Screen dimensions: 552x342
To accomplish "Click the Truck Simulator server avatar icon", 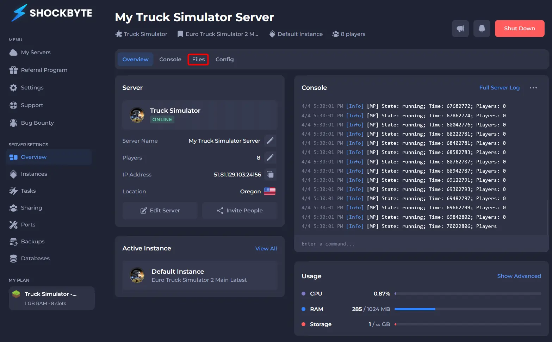I will pyautogui.click(x=137, y=115).
